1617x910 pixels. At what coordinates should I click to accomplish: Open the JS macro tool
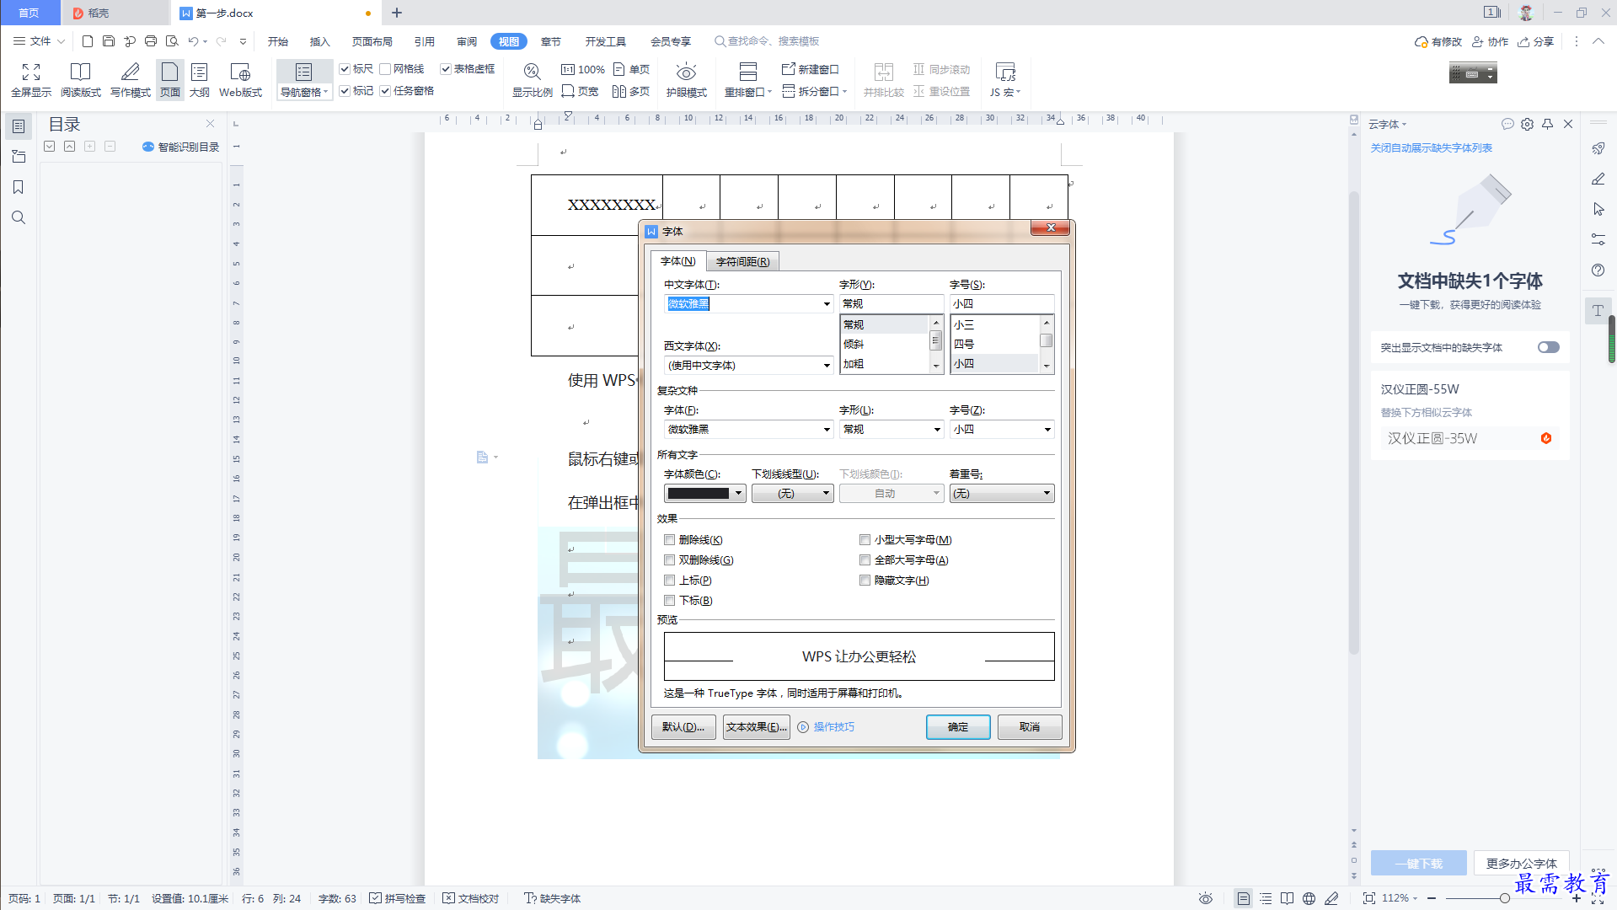[1004, 80]
